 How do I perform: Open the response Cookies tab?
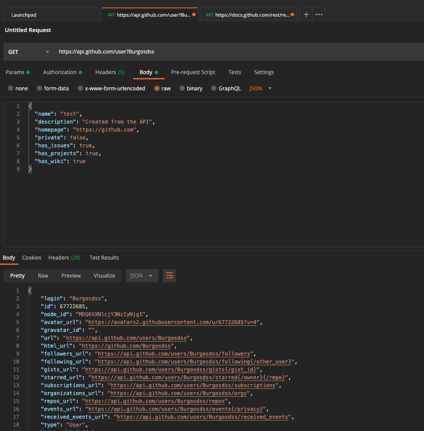pos(32,258)
